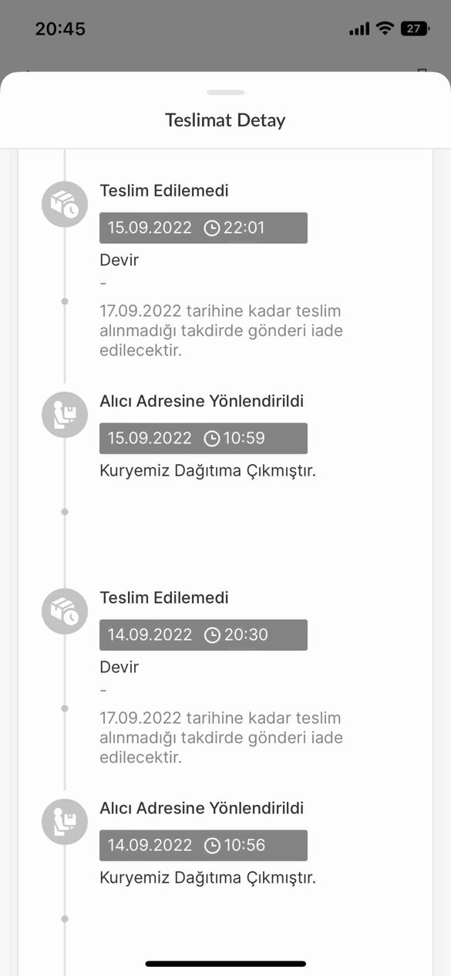Viewport: 451px width, 976px height.
Task: Select the 14.09.2022 10:56 date badge
Action: point(204,846)
